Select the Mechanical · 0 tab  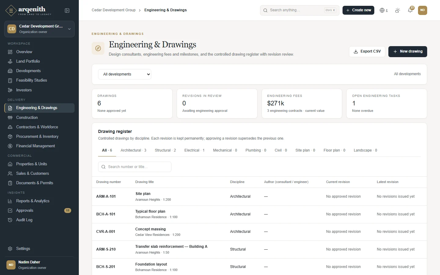click(225, 150)
